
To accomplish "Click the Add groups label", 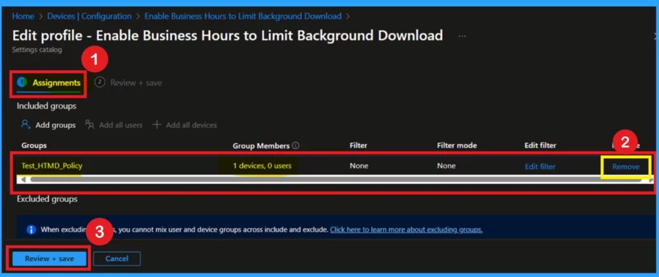I will 55,125.
